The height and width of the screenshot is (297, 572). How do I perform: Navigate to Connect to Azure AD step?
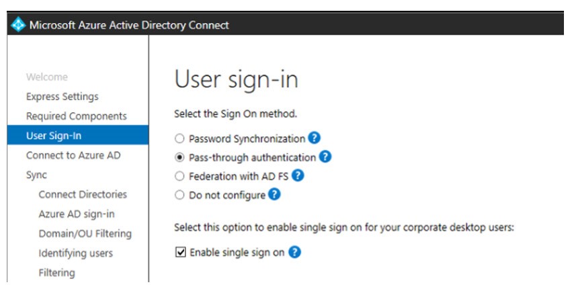coord(73,155)
